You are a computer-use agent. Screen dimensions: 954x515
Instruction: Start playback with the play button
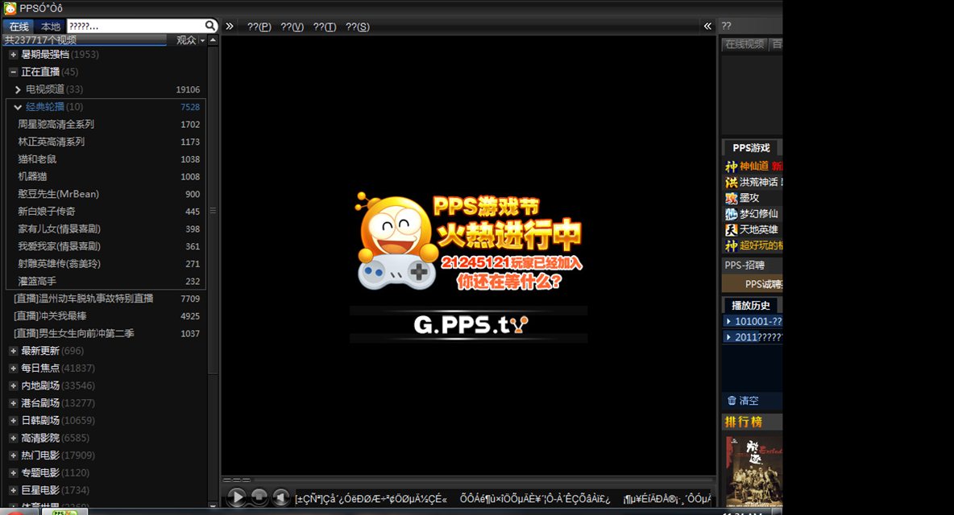click(x=237, y=496)
